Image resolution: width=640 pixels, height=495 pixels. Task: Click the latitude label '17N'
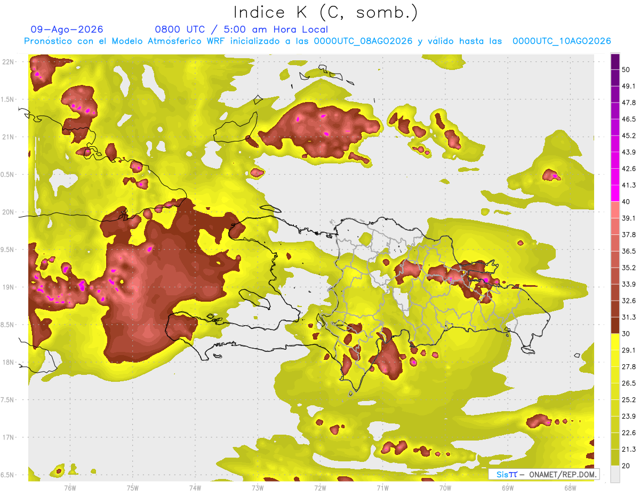pos(9,438)
